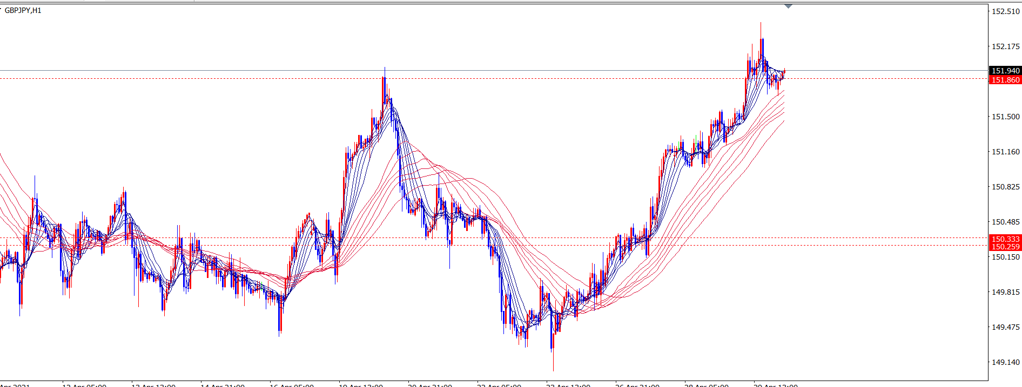
Task: Click the 26 Apr 21:00 time axis label
Action: pos(637,385)
